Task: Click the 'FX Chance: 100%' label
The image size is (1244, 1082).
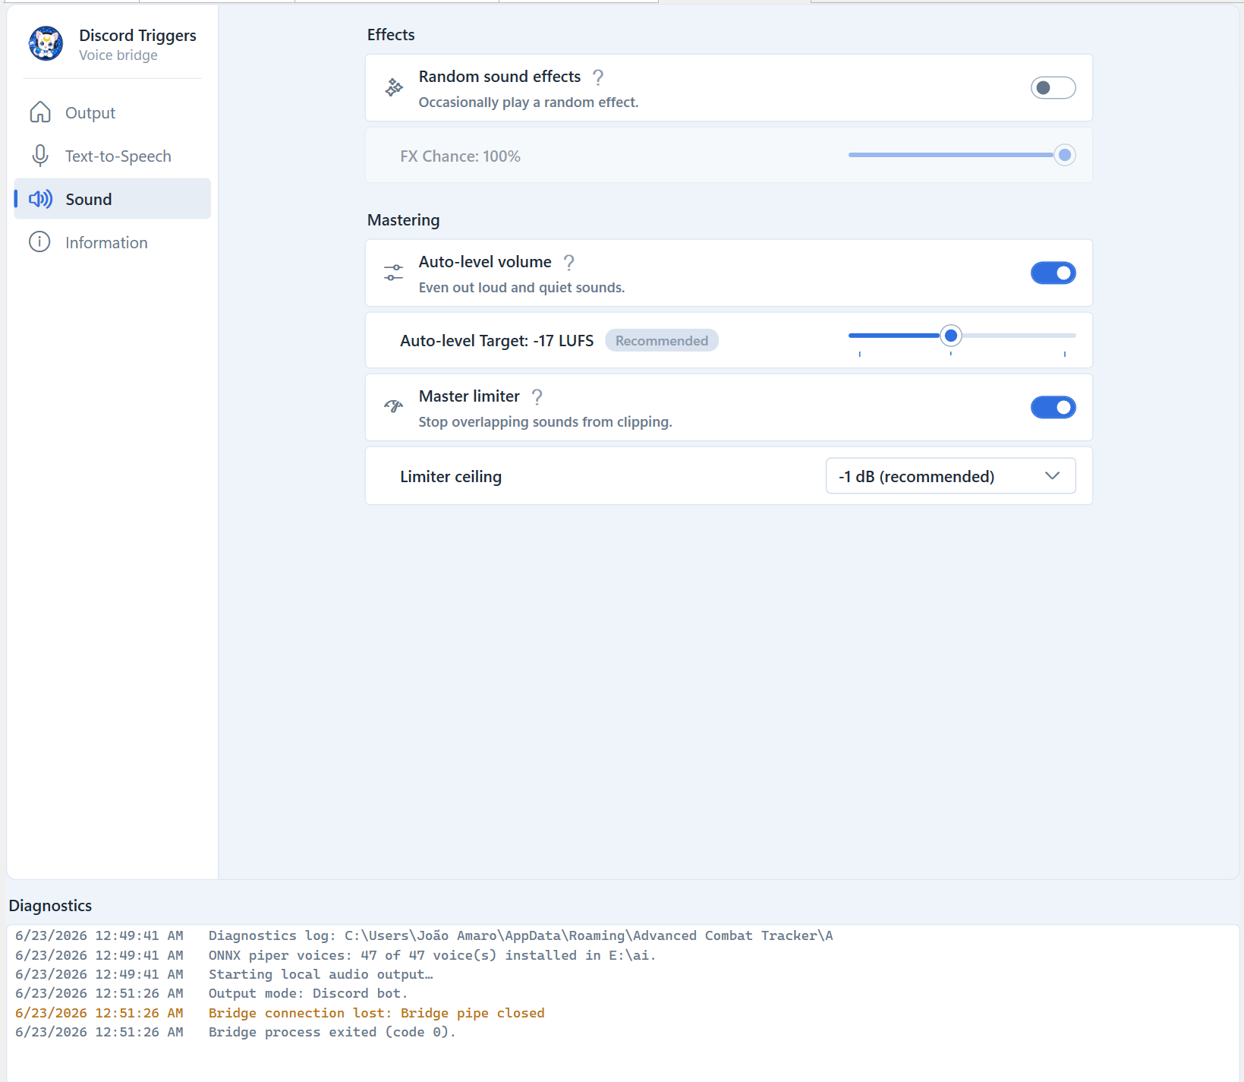Action: (460, 156)
